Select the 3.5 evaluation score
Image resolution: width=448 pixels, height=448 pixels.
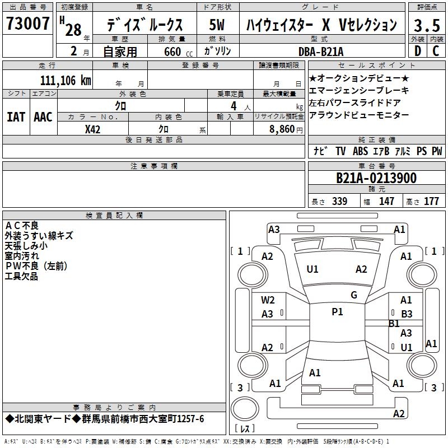tap(426, 25)
